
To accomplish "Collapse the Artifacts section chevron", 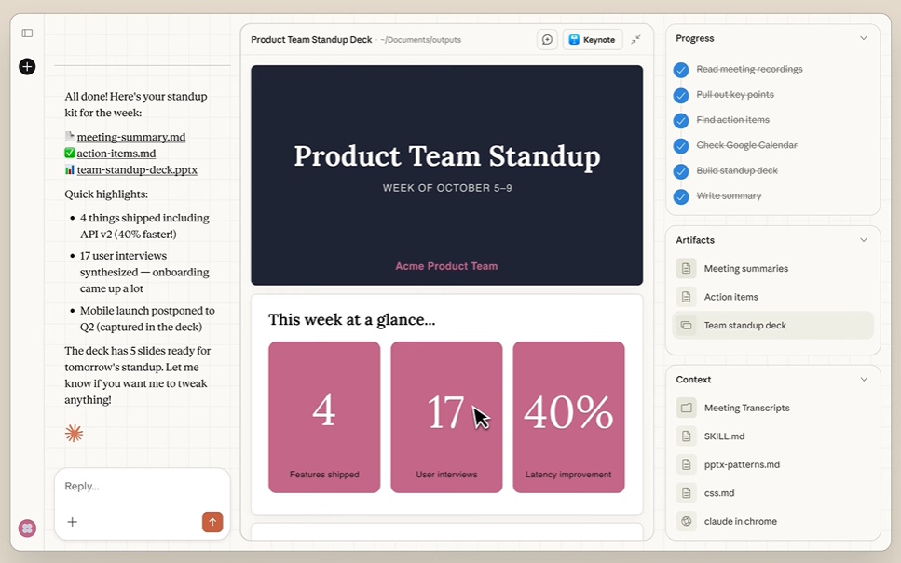I will tap(863, 240).
